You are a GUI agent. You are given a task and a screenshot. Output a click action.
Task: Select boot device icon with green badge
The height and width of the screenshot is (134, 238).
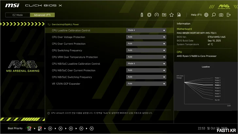tap(29, 128)
